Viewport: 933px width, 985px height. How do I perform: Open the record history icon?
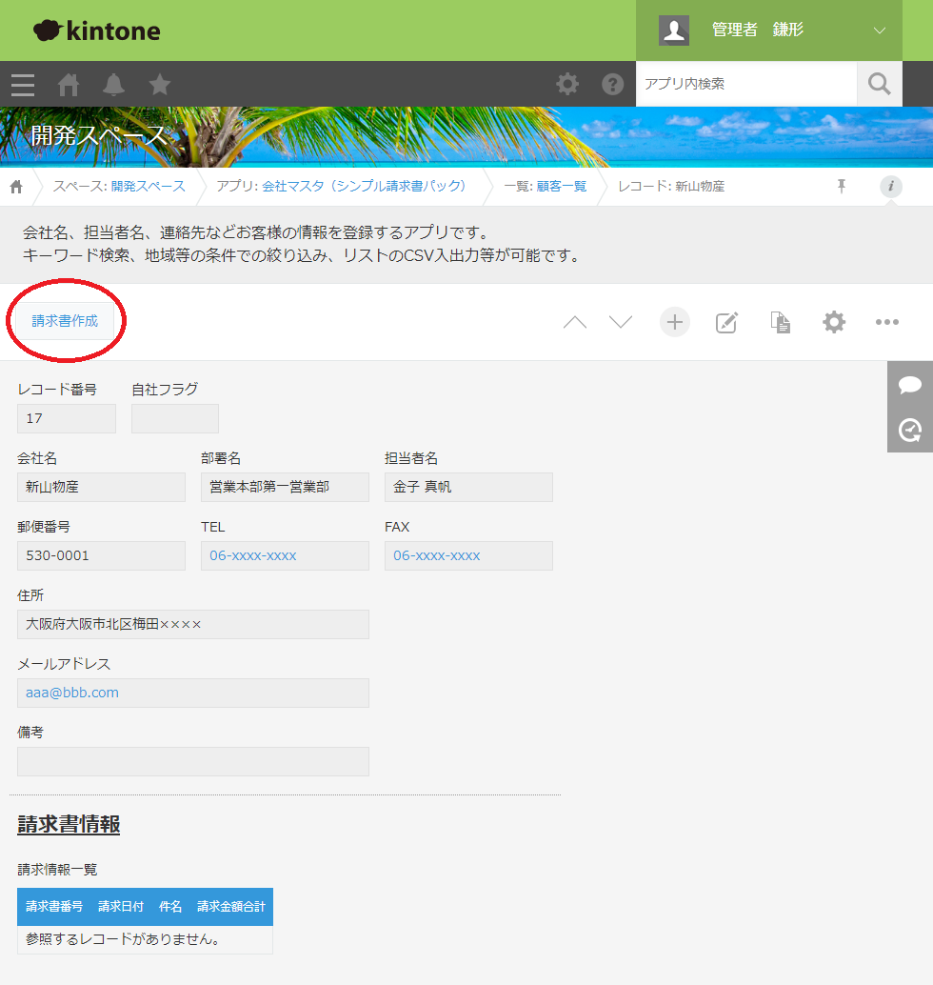[x=910, y=431]
